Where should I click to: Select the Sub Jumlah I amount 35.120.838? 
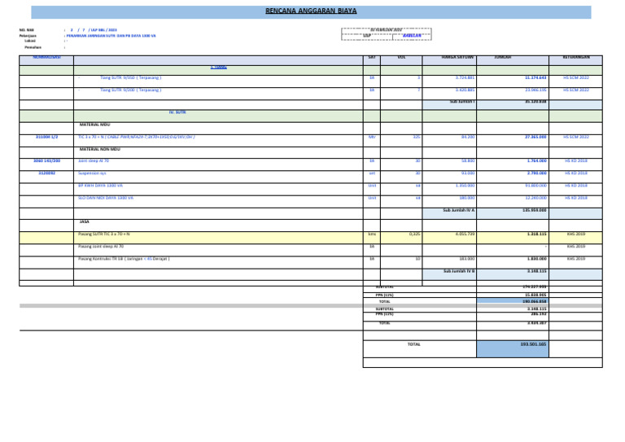pos(534,103)
